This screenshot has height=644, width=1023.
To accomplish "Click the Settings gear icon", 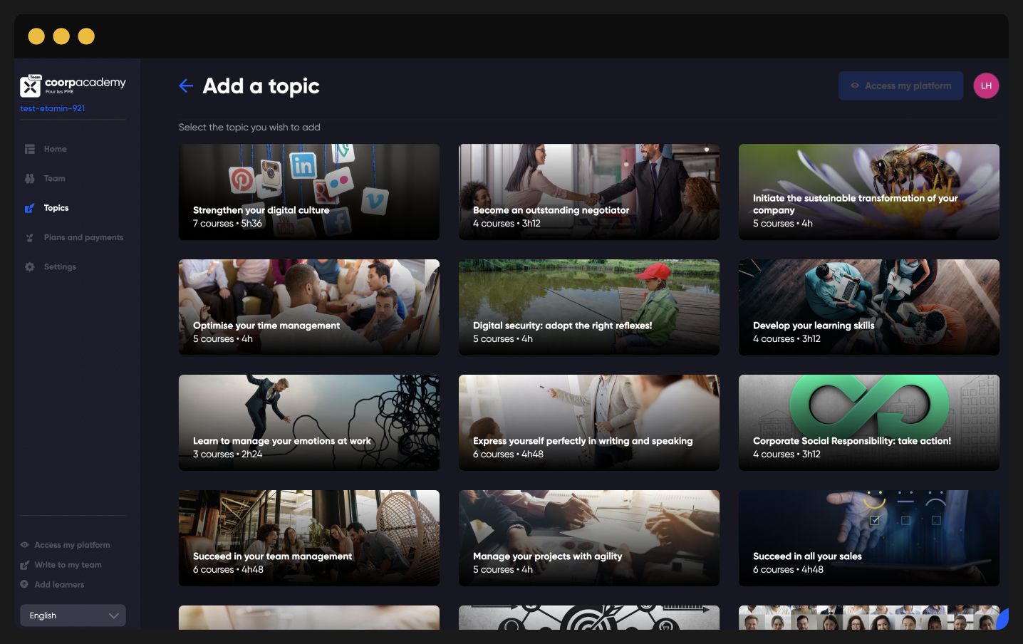I will pos(29,266).
